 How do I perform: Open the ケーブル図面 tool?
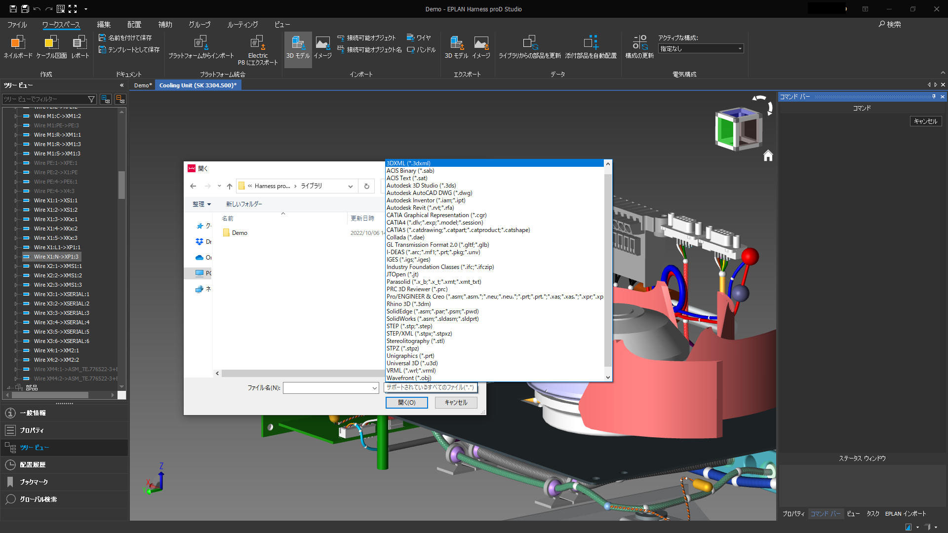point(51,47)
